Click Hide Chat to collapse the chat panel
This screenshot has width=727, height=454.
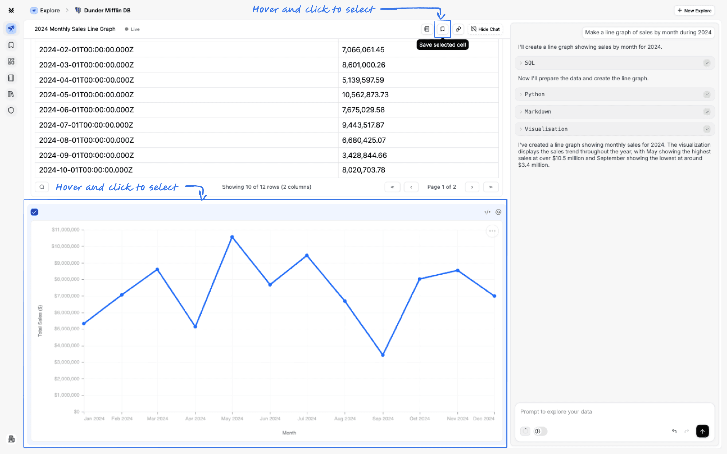(x=485, y=29)
